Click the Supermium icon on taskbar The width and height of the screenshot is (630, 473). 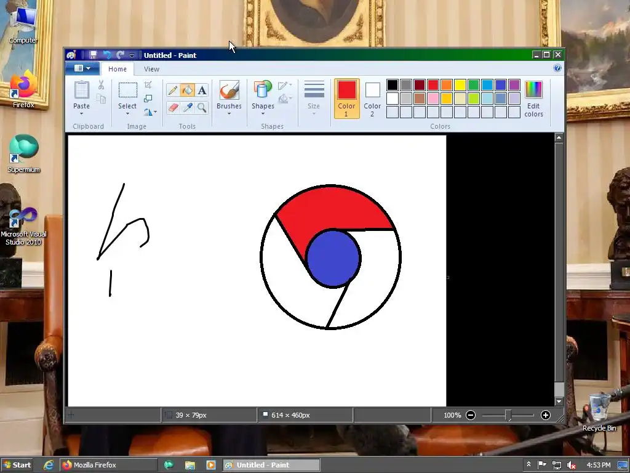[169, 465]
